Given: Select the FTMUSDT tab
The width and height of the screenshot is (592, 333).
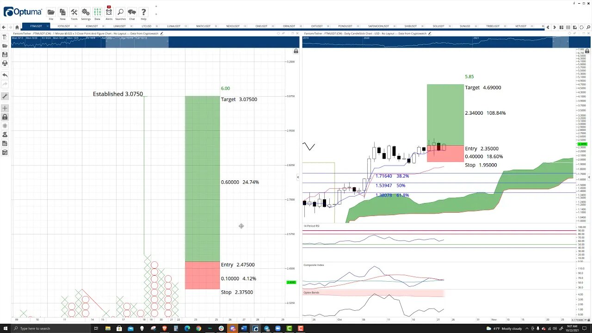Looking at the screenshot, I should tap(36, 26).
